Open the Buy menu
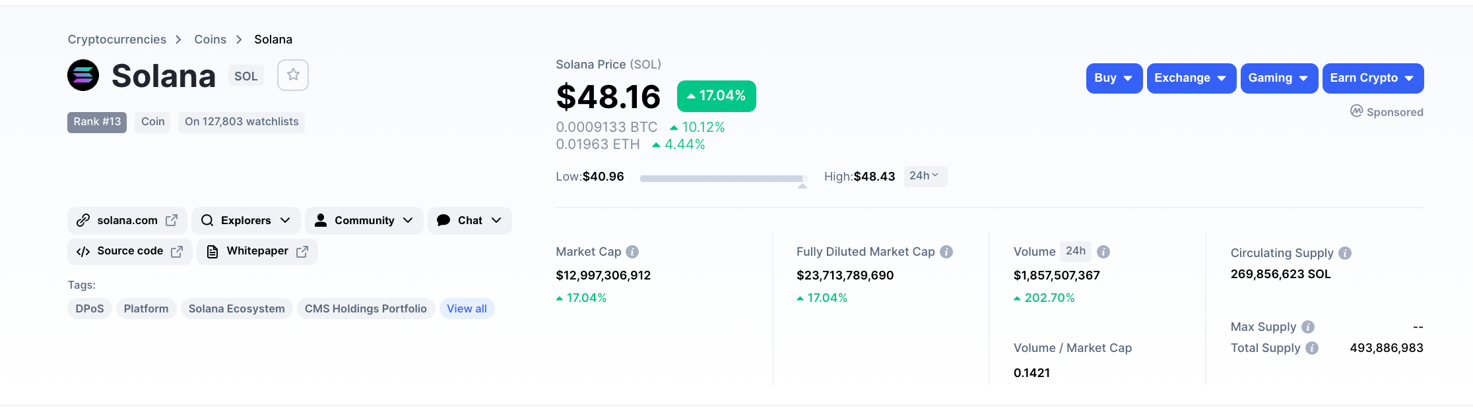The width and height of the screenshot is (1473, 410). pos(1113,78)
